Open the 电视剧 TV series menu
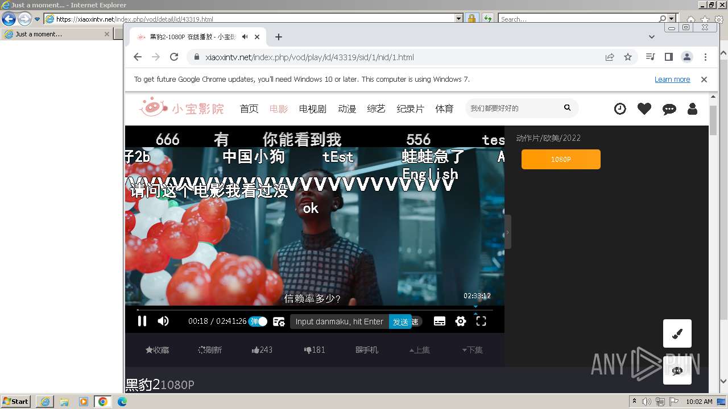728x409 pixels. pos(313,108)
